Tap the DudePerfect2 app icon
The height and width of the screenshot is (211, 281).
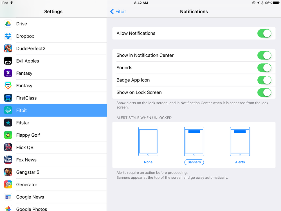[x=8, y=48]
